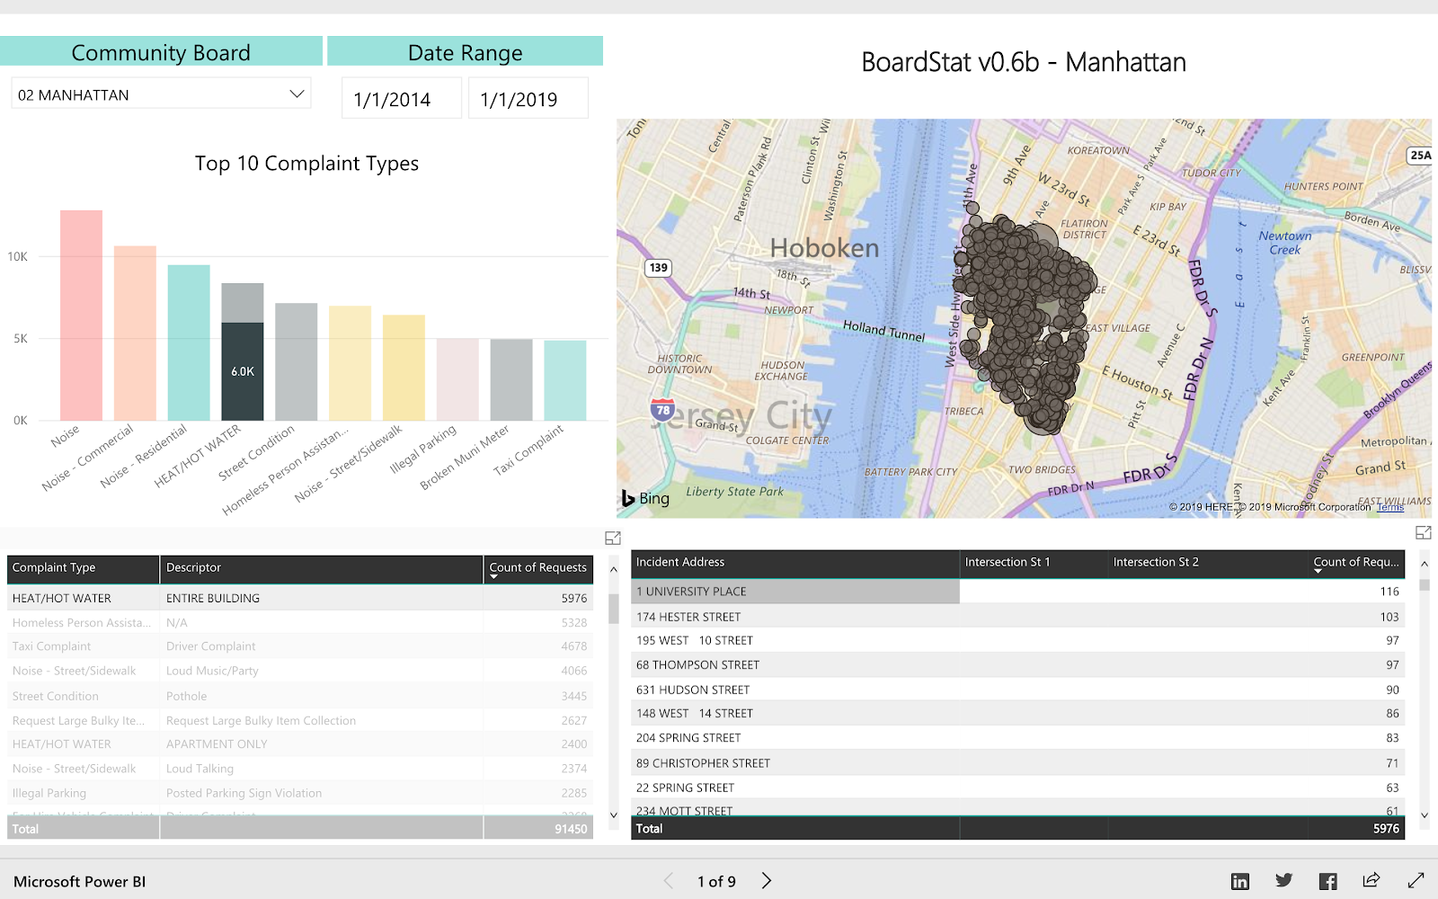Open the map Terms link
The height and width of the screenshot is (899, 1438).
[1389, 507]
